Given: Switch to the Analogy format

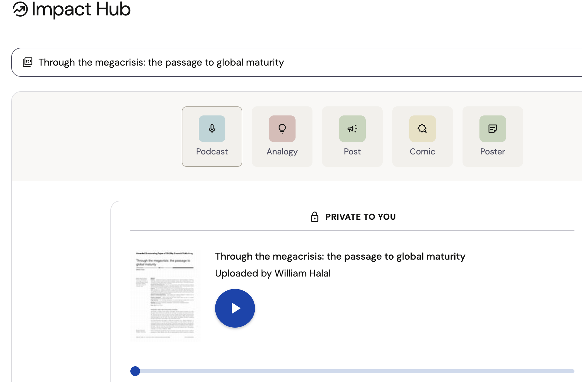Looking at the screenshot, I should click(282, 136).
